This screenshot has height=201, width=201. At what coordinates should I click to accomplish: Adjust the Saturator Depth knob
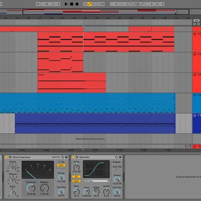click(107, 191)
